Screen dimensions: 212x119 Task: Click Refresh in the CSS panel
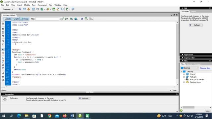[196, 25]
